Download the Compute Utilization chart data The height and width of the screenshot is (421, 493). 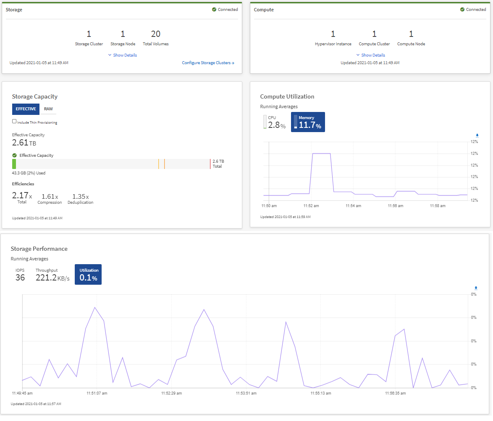[477, 135]
